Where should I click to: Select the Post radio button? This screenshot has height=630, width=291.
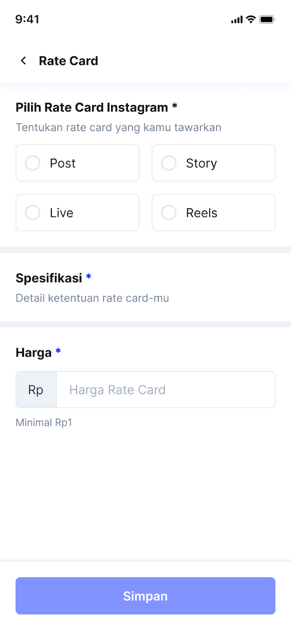click(33, 163)
